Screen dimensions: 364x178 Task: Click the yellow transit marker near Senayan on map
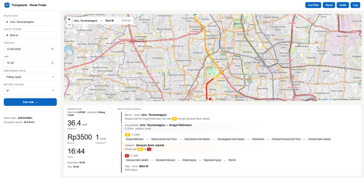(215, 77)
